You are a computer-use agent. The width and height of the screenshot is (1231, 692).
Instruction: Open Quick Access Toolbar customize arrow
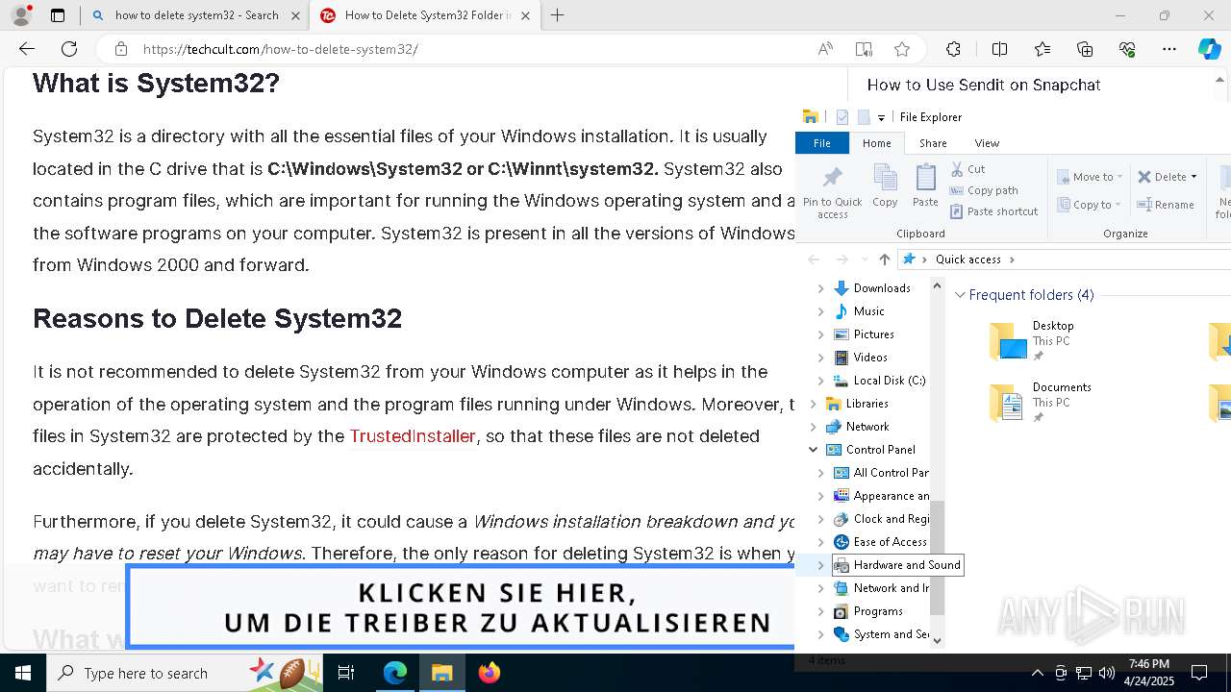pos(881,117)
